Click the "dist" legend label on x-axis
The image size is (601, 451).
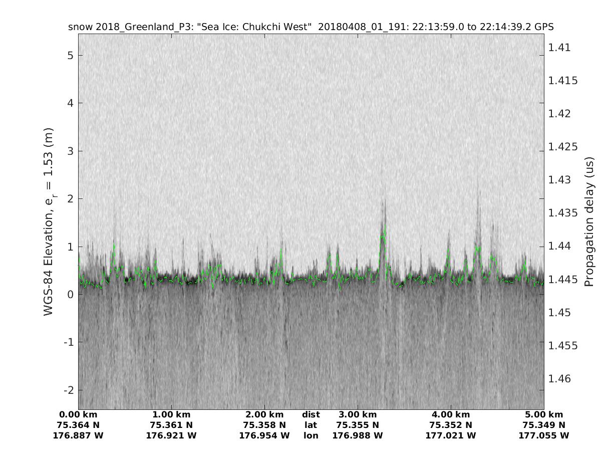click(311, 414)
